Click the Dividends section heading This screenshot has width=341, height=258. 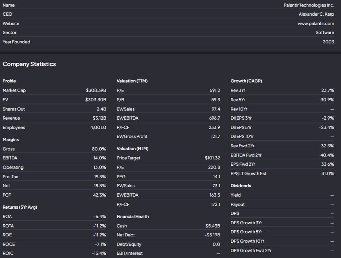point(241,186)
